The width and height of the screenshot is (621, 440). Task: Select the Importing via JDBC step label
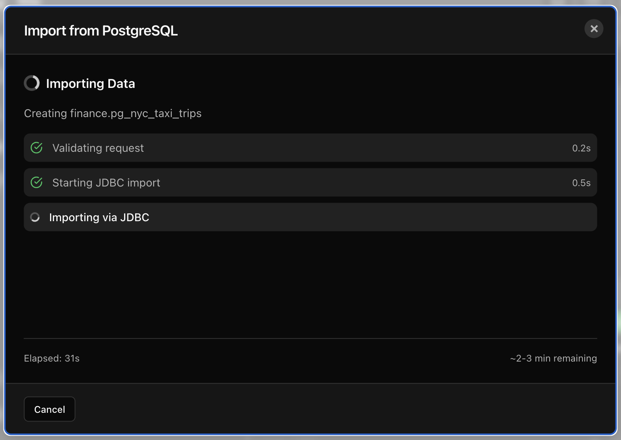pyautogui.click(x=99, y=217)
